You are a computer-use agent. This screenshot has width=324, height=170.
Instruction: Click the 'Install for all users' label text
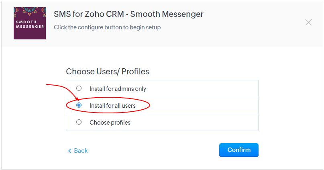click(112, 106)
